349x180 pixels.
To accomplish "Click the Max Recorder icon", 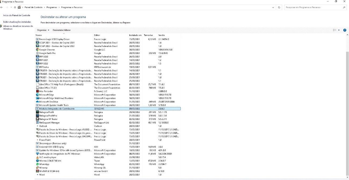I will click(37, 91).
